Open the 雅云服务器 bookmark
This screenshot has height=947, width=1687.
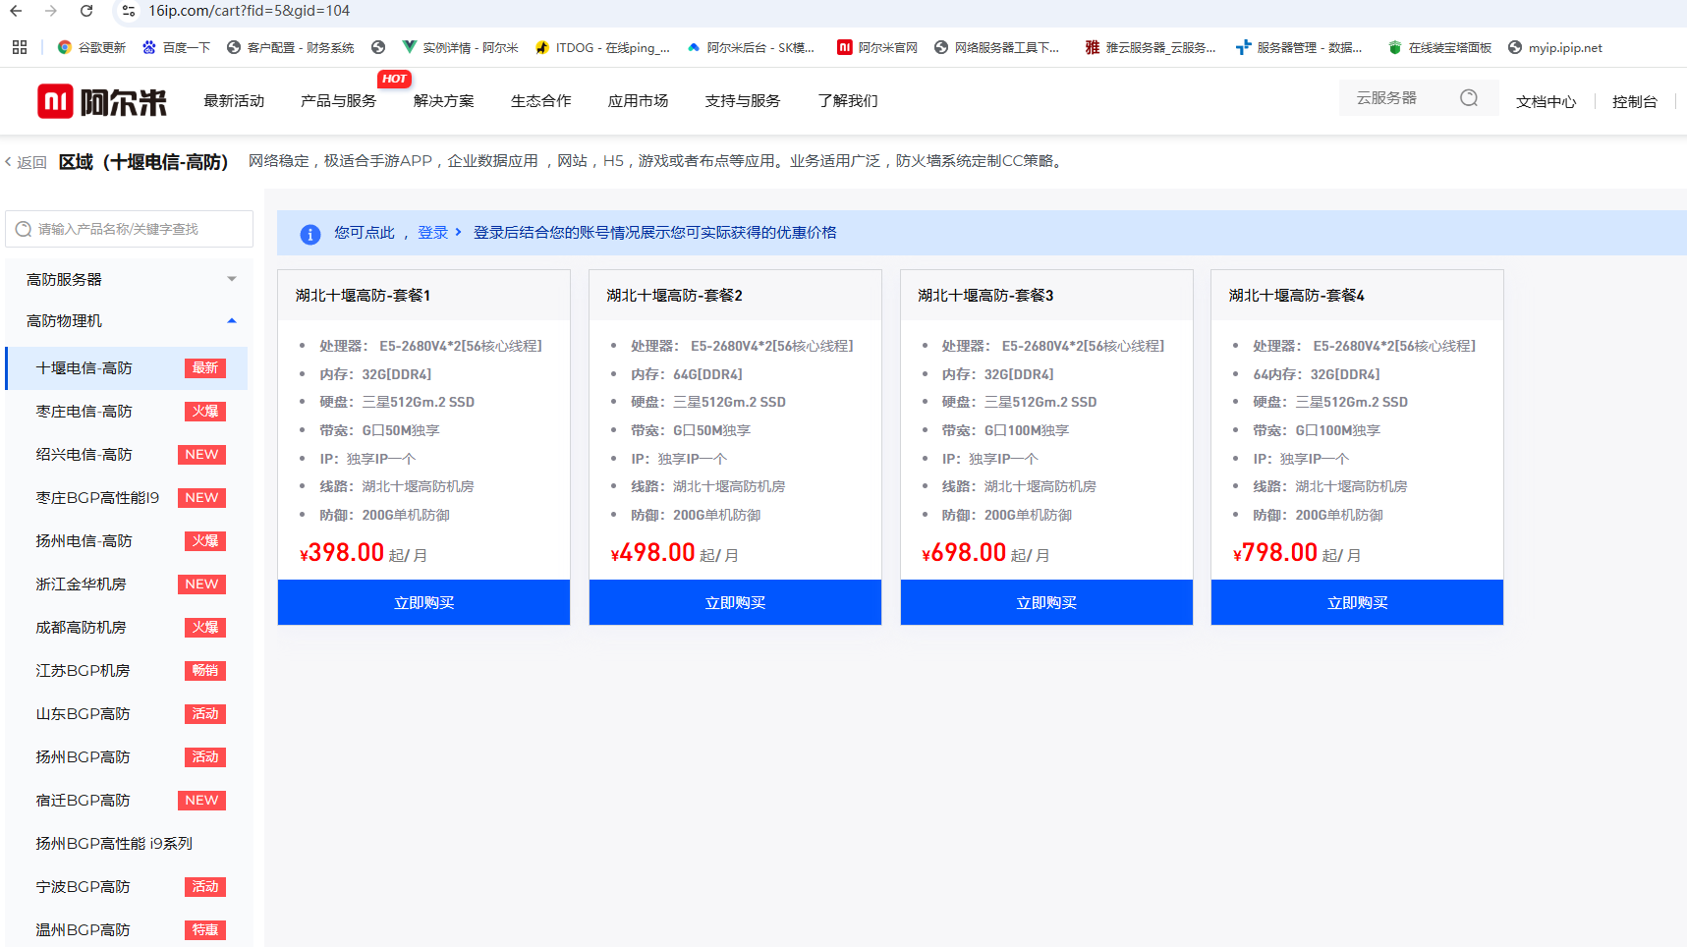pos(1151,47)
